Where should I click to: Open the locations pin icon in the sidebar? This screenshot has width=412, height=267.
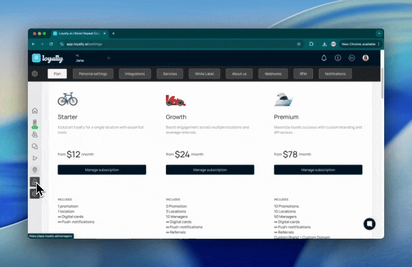tap(35, 170)
